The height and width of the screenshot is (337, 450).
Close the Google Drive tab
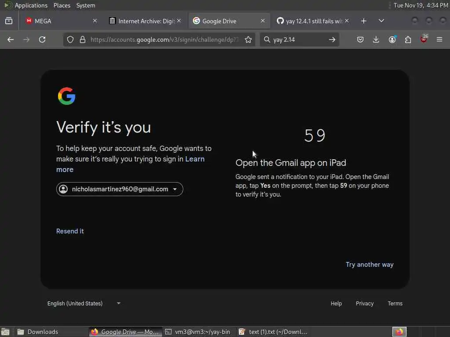[263, 21]
